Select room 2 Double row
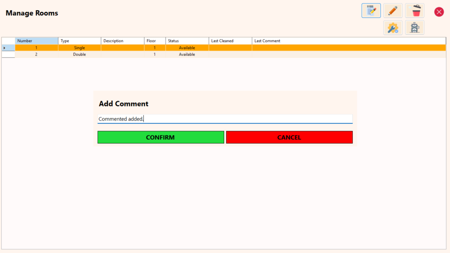Image resolution: width=450 pixels, height=253 pixels. pyautogui.click(x=80, y=55)
